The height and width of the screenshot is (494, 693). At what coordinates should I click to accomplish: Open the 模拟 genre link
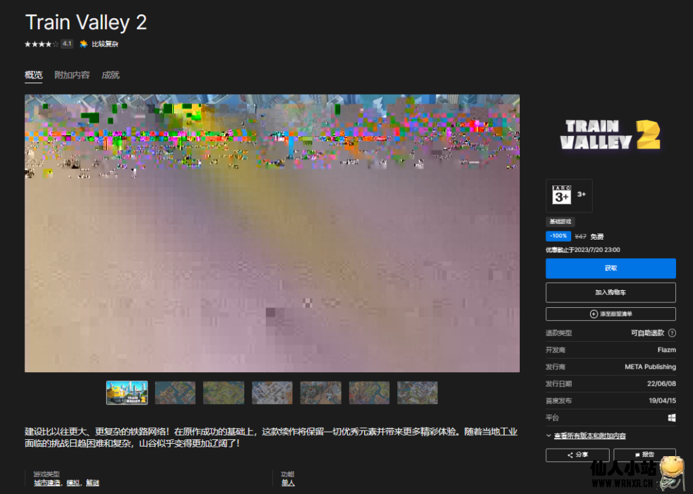click(73, 483)
